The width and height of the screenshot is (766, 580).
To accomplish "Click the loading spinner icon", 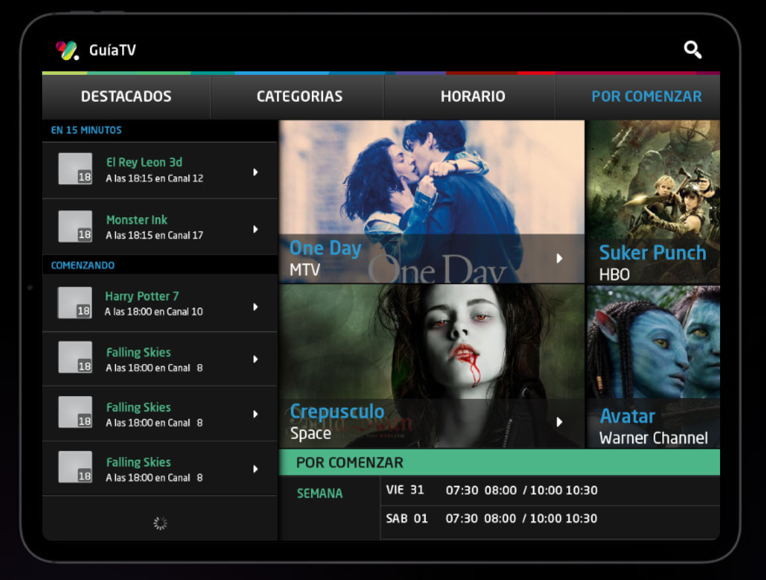I will 160,523.
